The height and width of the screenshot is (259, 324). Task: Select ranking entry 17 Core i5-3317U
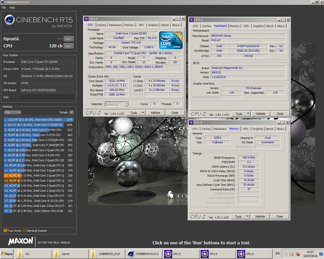[39, 201]
